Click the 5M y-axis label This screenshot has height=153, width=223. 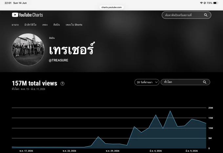(210, 138)
